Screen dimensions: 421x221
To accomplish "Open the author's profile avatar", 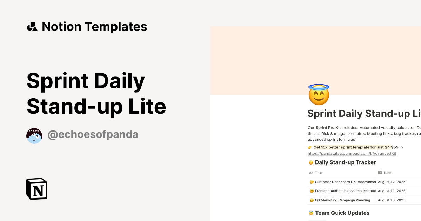I will point(34,135).
